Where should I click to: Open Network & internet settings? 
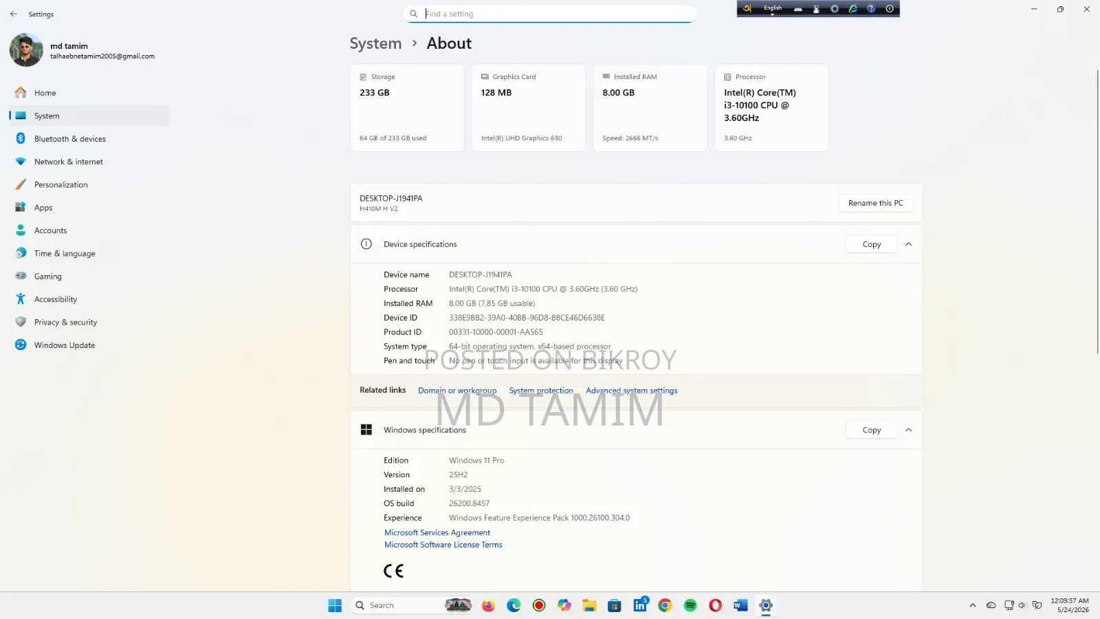point(89,162)
